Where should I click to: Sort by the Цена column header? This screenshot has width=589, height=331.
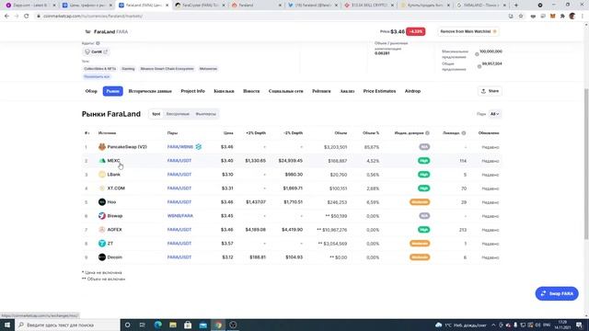[x=228, y=132]
